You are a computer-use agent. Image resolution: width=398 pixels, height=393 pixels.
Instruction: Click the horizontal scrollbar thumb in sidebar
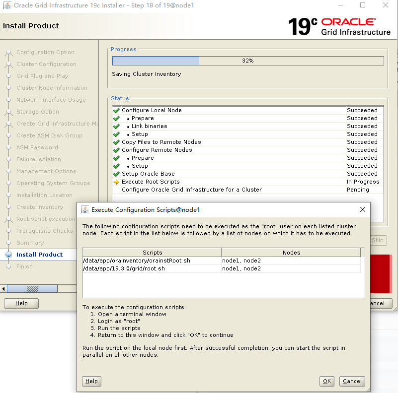[x=32, y=288]
